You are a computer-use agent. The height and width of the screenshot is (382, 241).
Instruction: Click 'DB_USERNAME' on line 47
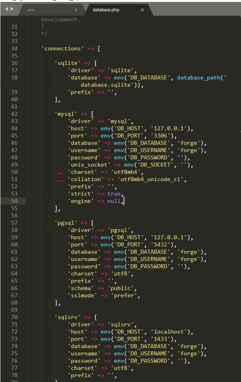click(149, 150)
